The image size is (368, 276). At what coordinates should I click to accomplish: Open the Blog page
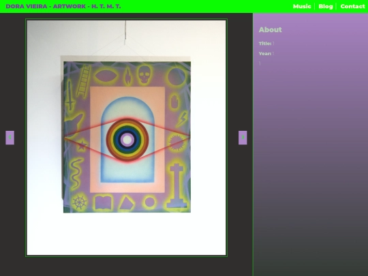pos(326,6)
